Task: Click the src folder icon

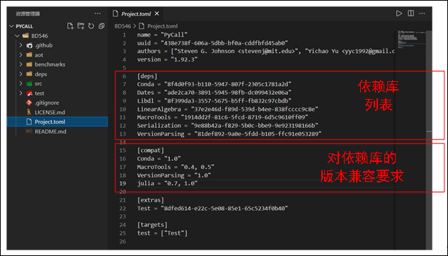Action: 29,83
